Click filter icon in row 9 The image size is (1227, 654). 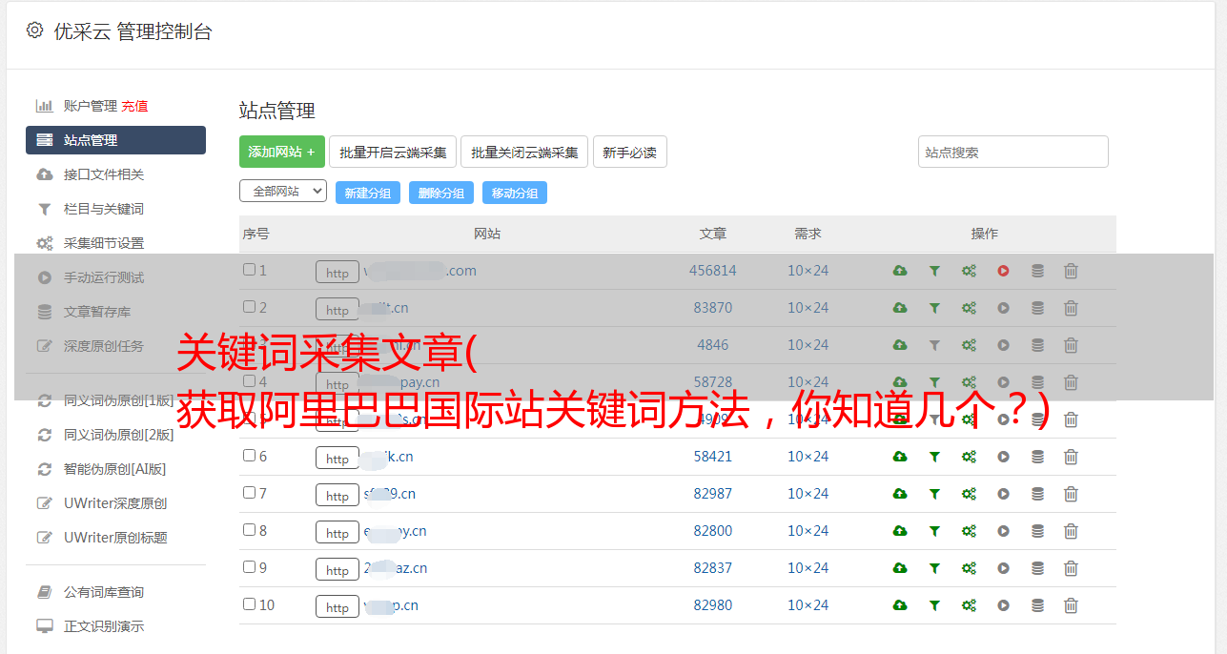(x=934, y=568)
